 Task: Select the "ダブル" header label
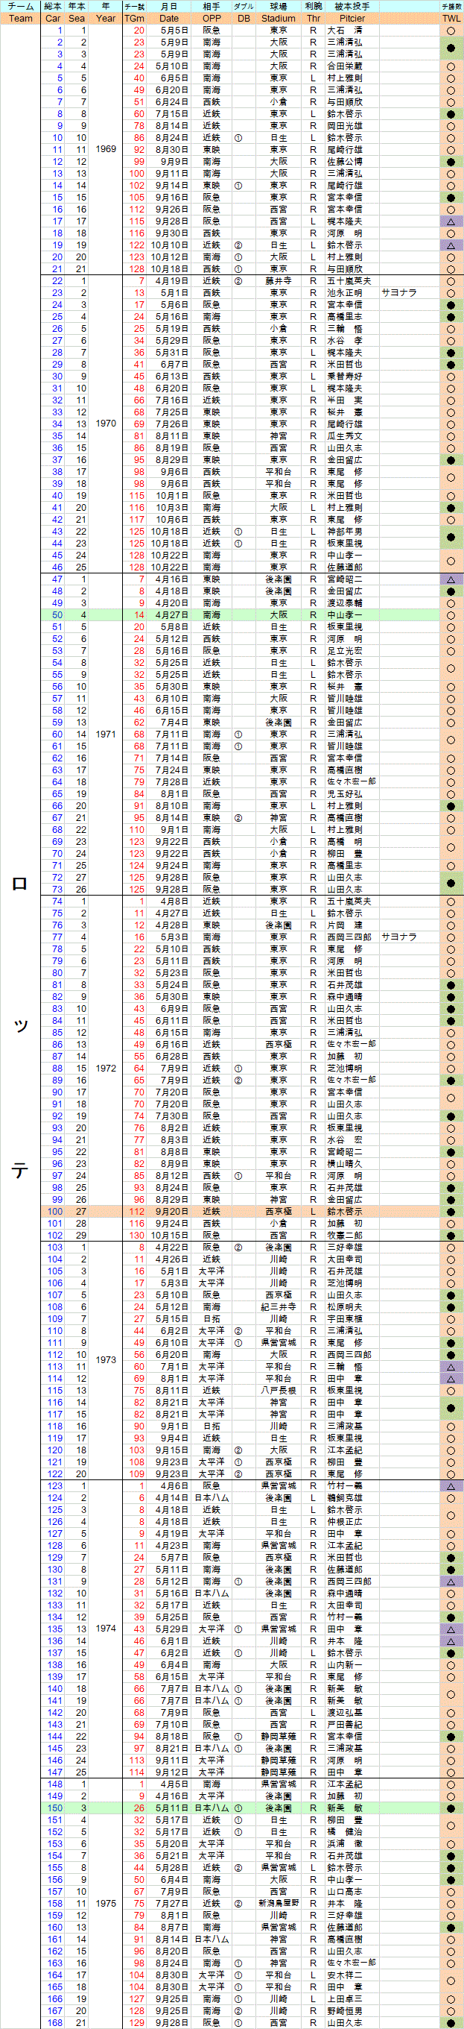pos(244,6)
